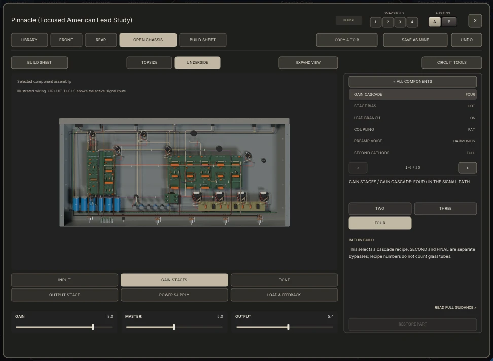Undo the last change

pos(466,40)
